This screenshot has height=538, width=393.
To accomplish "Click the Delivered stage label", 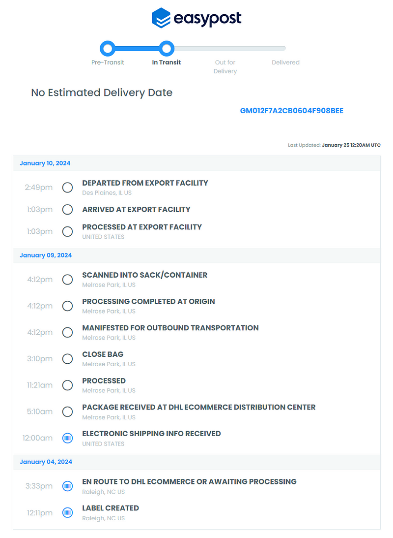I will [285, 63].
